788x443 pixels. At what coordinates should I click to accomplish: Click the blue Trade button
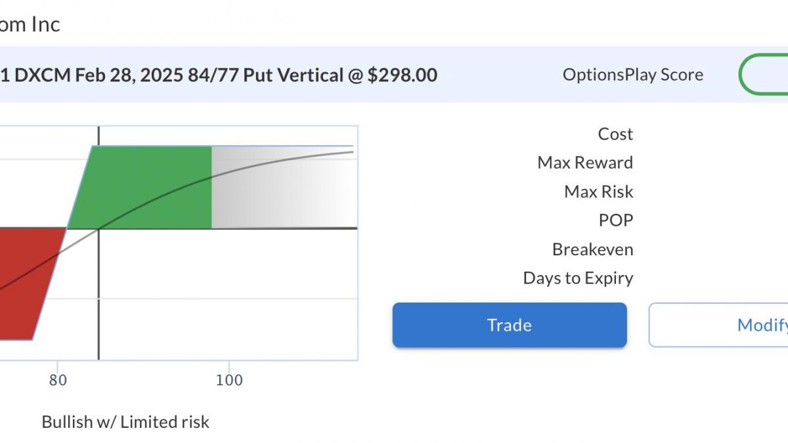(510, 325)
